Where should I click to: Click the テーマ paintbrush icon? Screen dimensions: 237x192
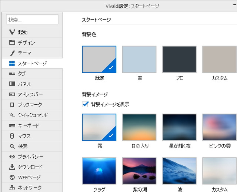[12, 53]
